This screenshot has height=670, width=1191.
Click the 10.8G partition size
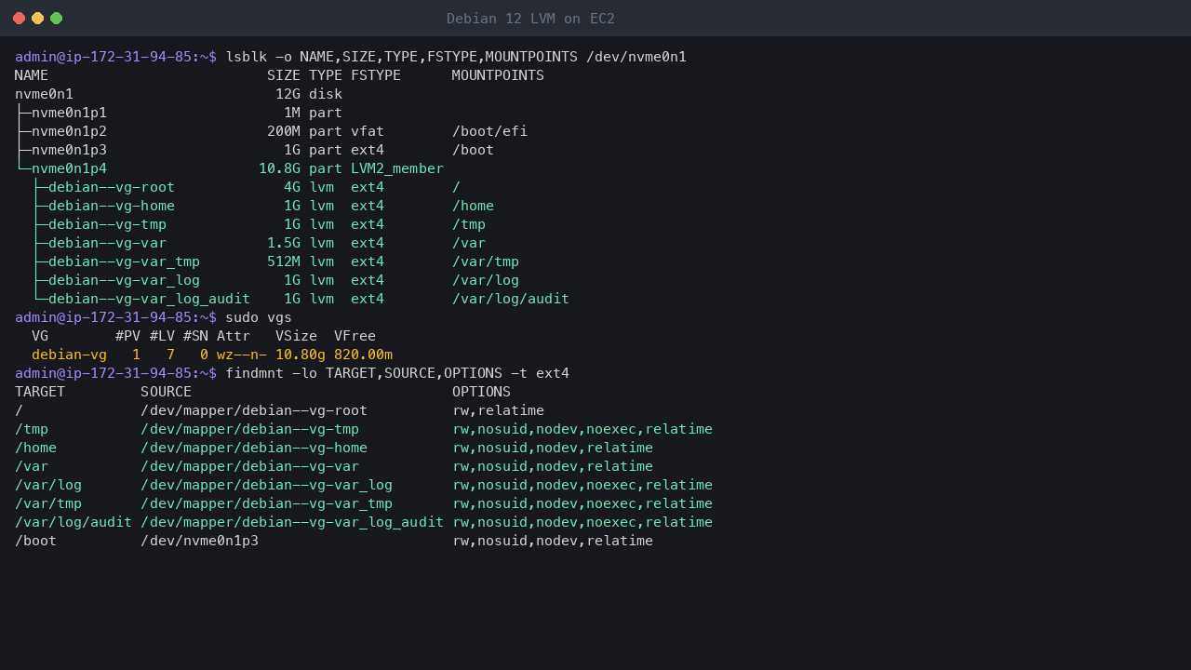[x=279, y=168]
